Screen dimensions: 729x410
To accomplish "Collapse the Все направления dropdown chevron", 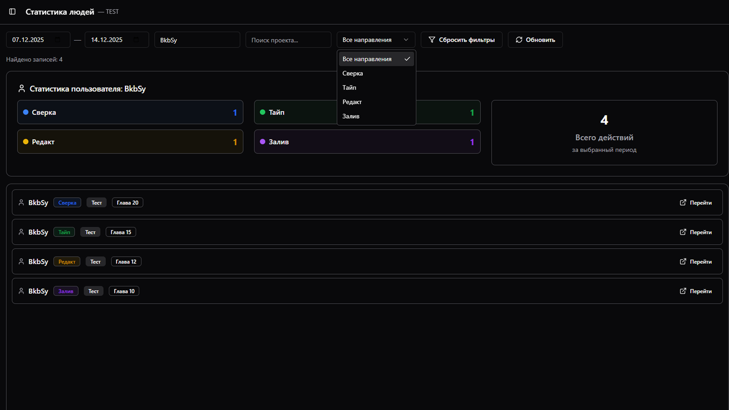I will click(x=406, y=40).
